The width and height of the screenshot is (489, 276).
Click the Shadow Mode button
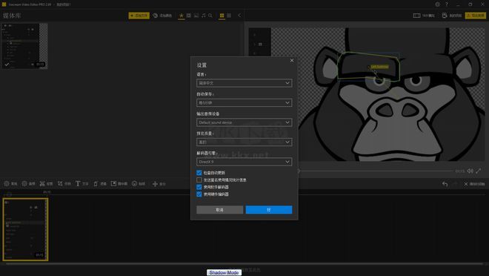point(224,272)
